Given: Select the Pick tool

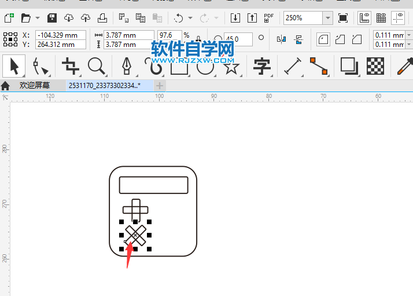Looking at the screenshot, I should 14,66.
